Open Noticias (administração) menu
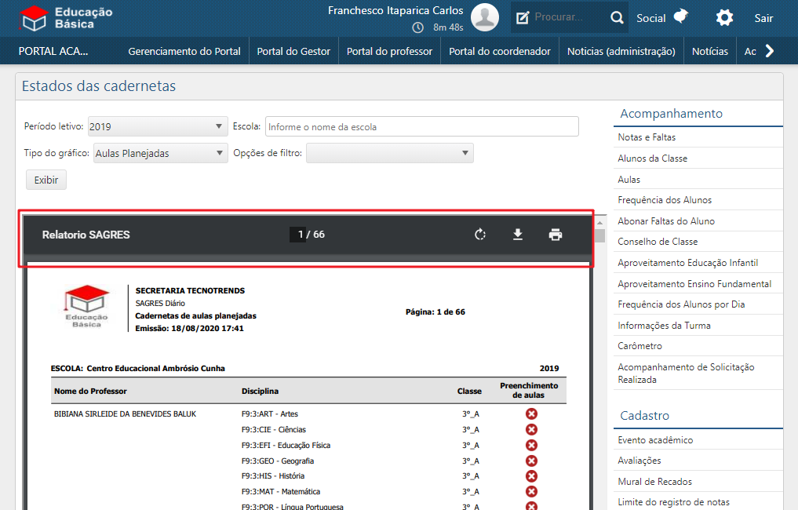798x510 pixels. [621, 52]
